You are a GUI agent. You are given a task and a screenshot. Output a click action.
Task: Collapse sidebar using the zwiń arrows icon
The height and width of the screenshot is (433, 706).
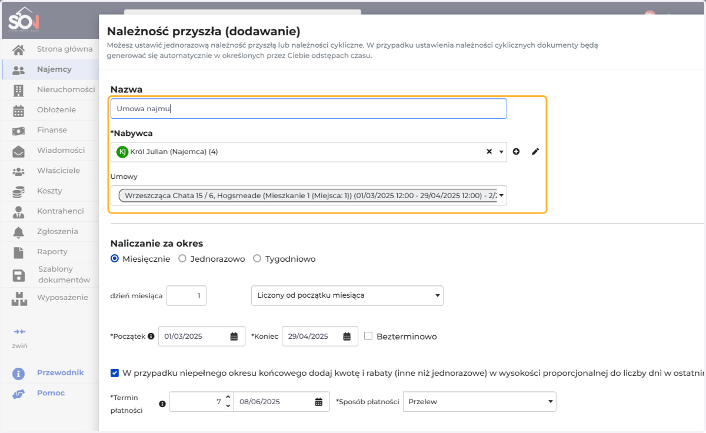[19, 332]
